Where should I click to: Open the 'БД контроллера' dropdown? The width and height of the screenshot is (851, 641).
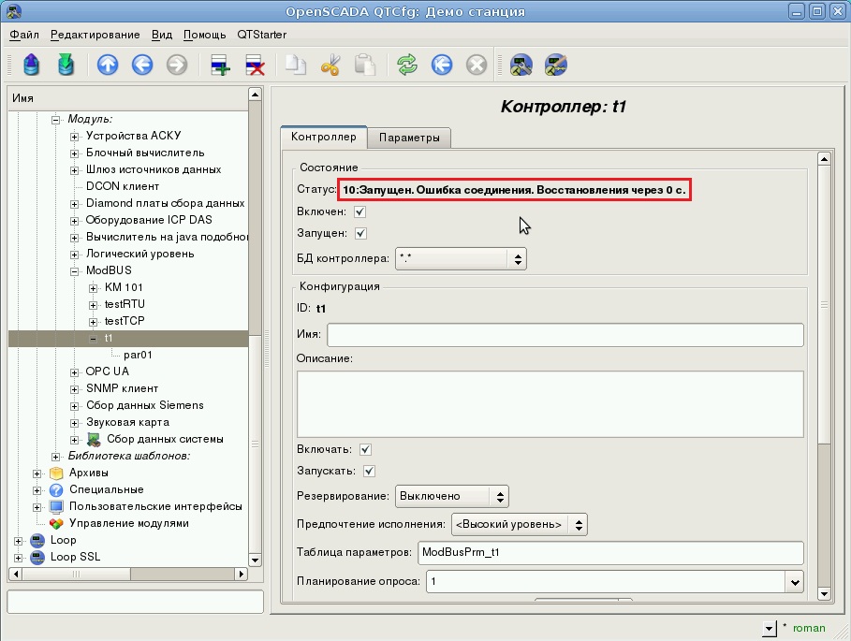(x=460, y=258)
